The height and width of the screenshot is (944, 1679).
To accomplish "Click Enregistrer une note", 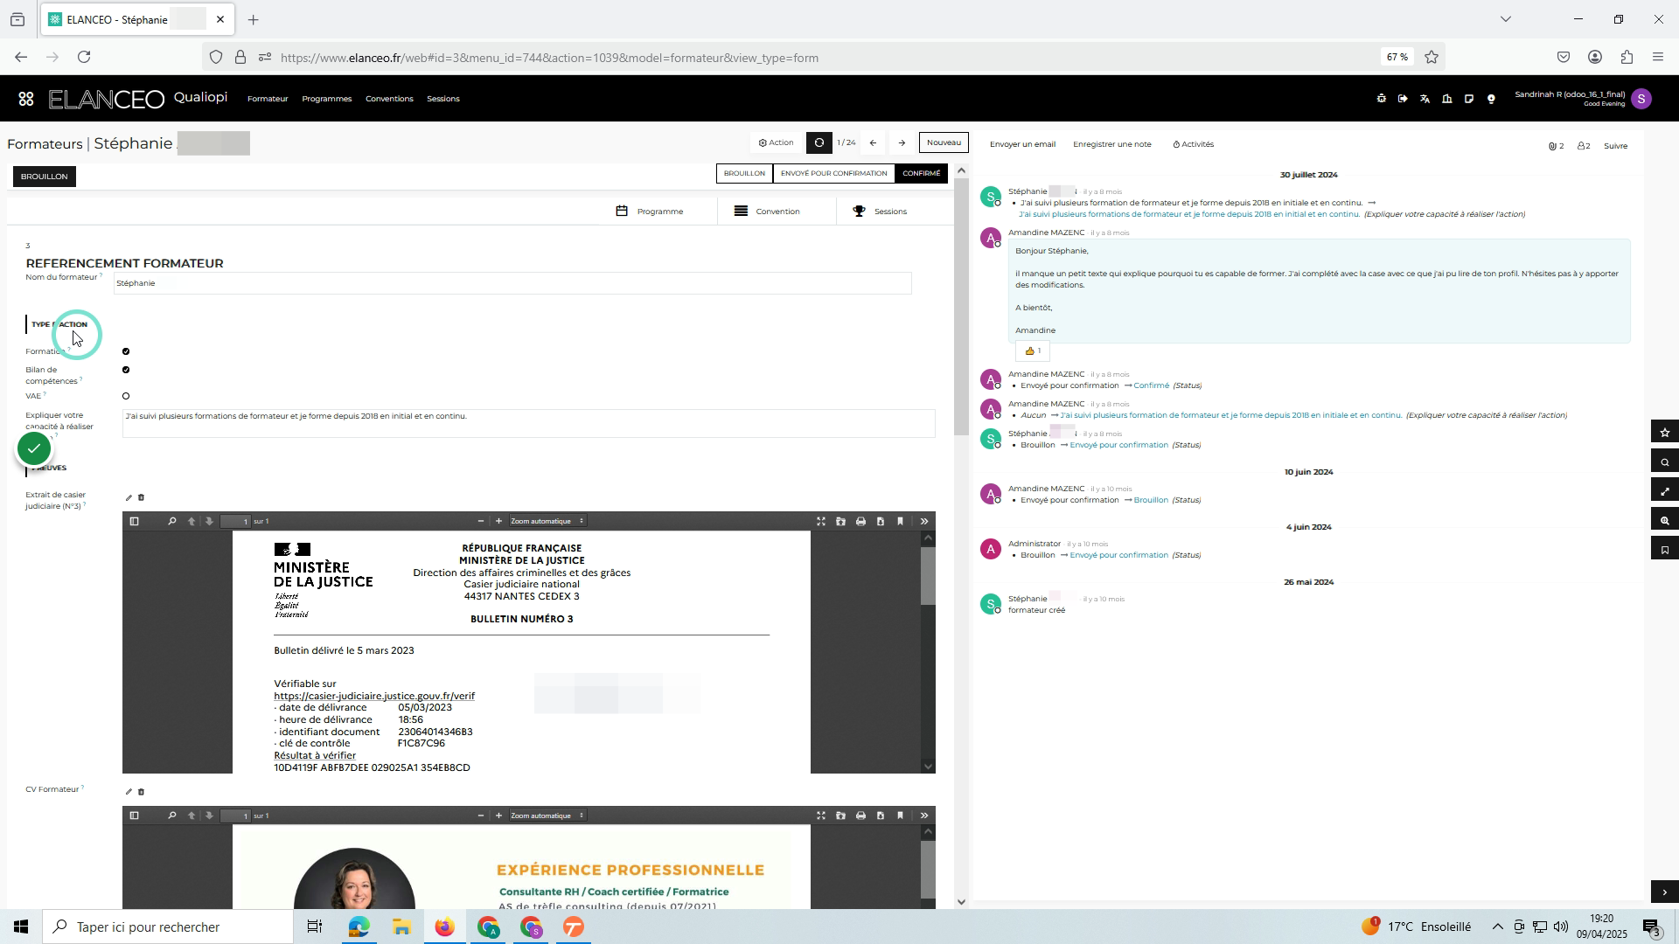I will click(x=1111, y=145).
